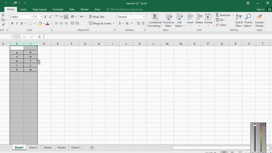Open Sort & Filter

[239, 20]
